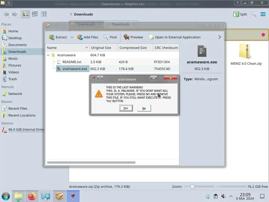This screenshot has width=269, height=202.
Task: Click the Extract toolbar button in Ark
Action: [x=58, y=37]
